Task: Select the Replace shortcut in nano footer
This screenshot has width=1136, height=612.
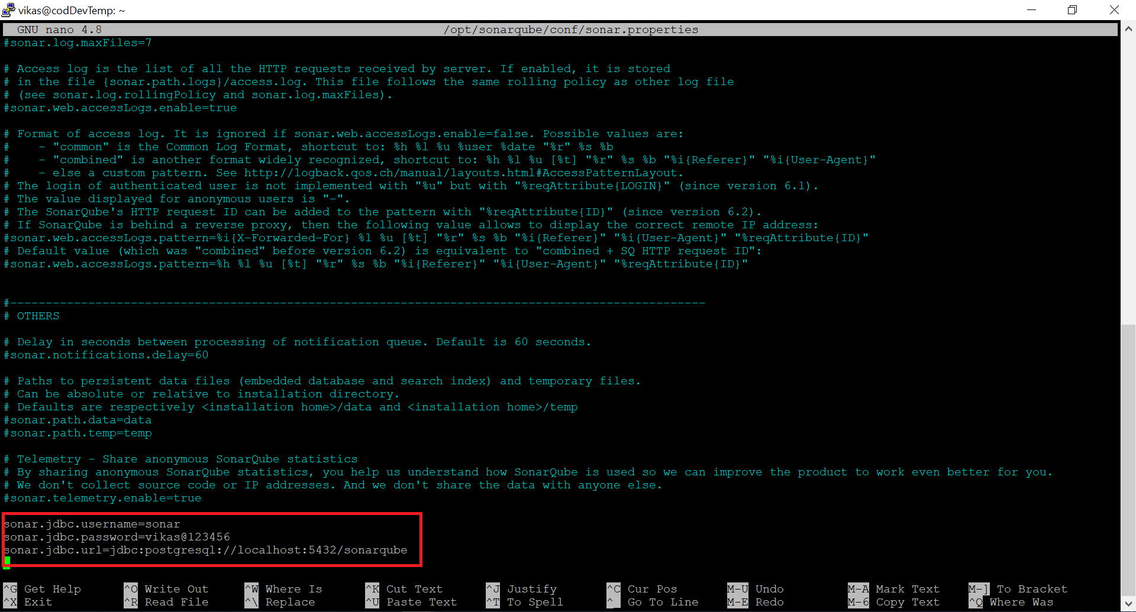Action: 290,602
